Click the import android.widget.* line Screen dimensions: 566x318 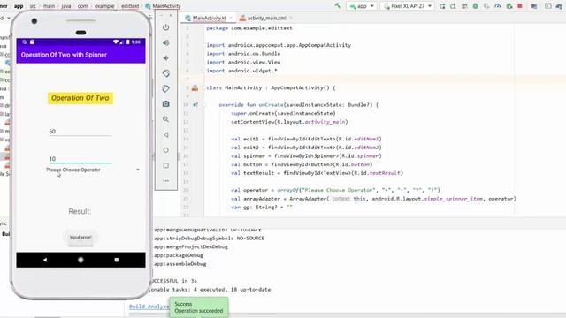[x=241, y=71]
